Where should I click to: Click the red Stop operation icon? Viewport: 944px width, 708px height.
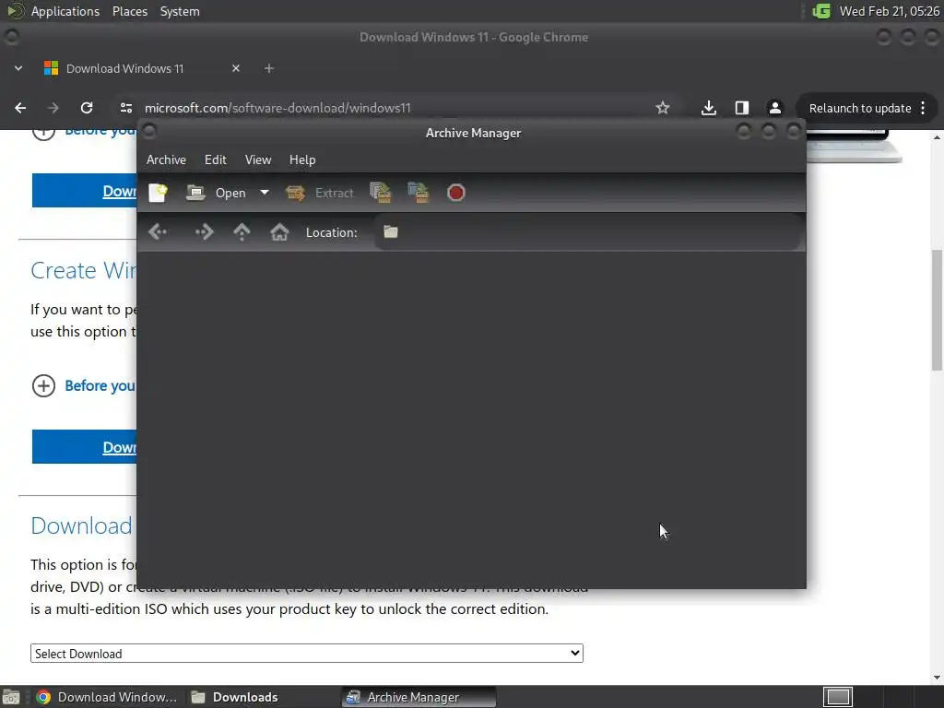455,193
